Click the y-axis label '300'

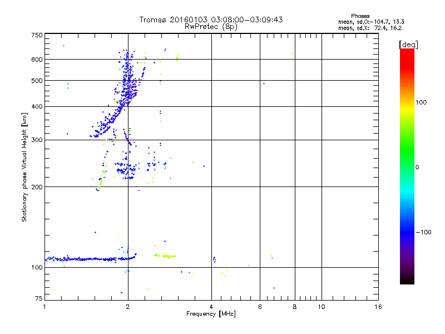[x=37, y=140]
